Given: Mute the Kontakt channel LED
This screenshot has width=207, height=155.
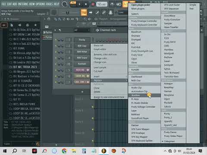Looking at the screenshot, I should (x=56, y=64).
